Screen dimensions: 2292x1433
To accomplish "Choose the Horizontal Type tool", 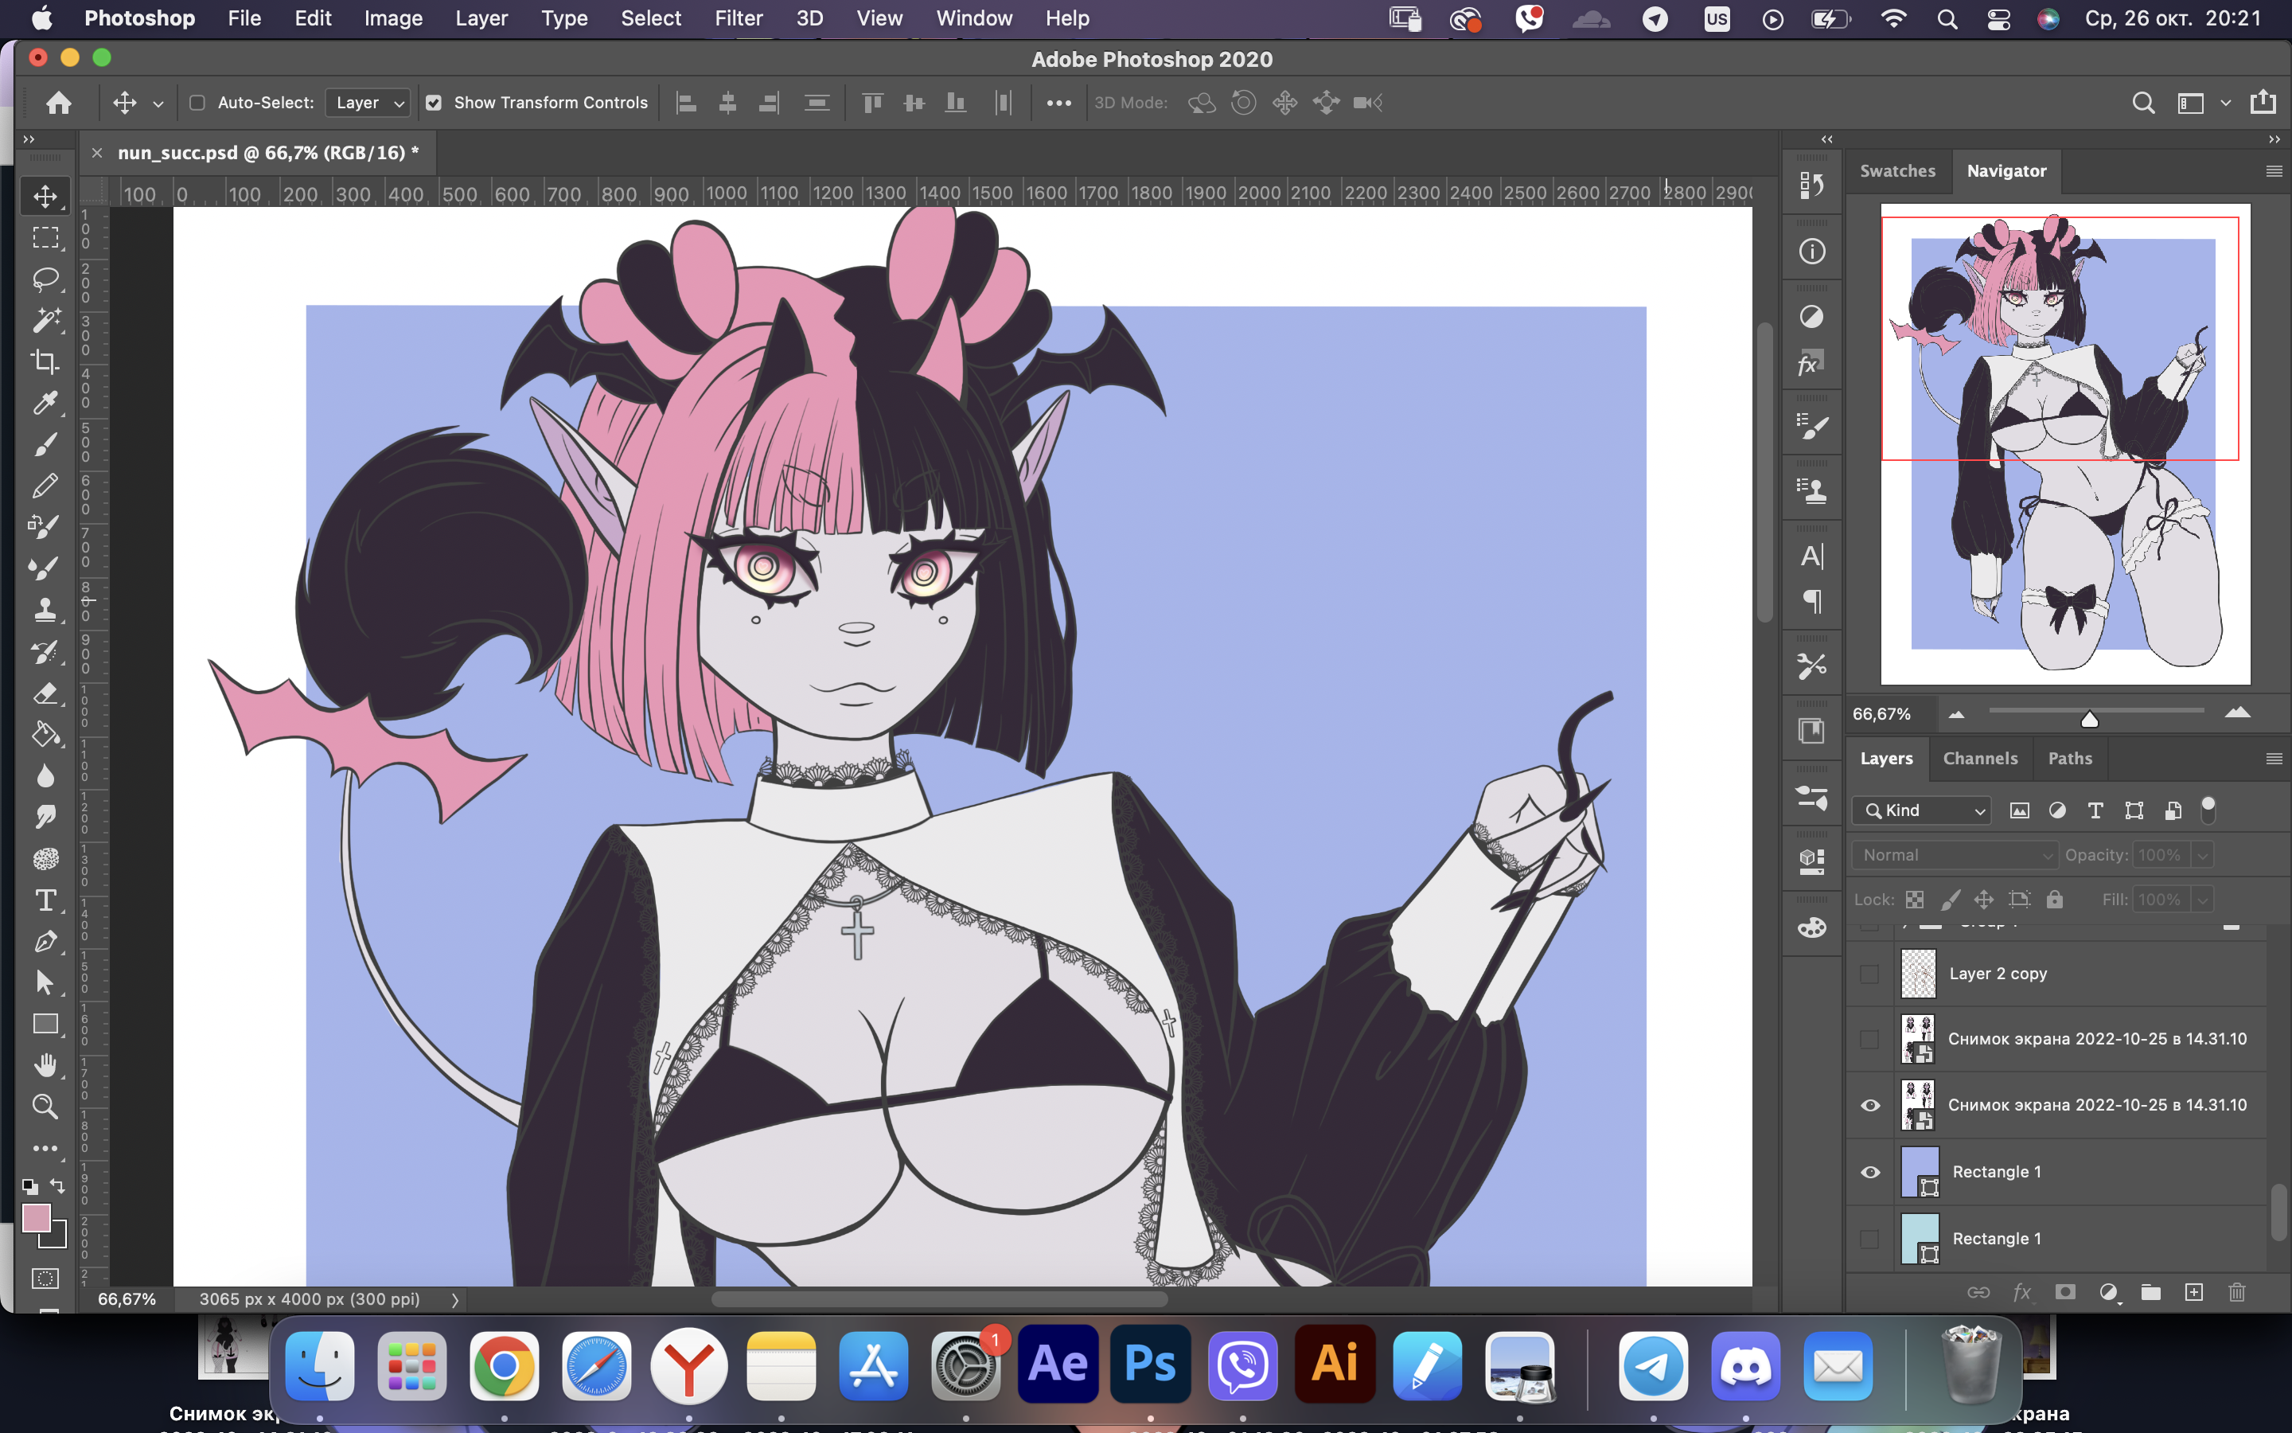I will 45,900.
